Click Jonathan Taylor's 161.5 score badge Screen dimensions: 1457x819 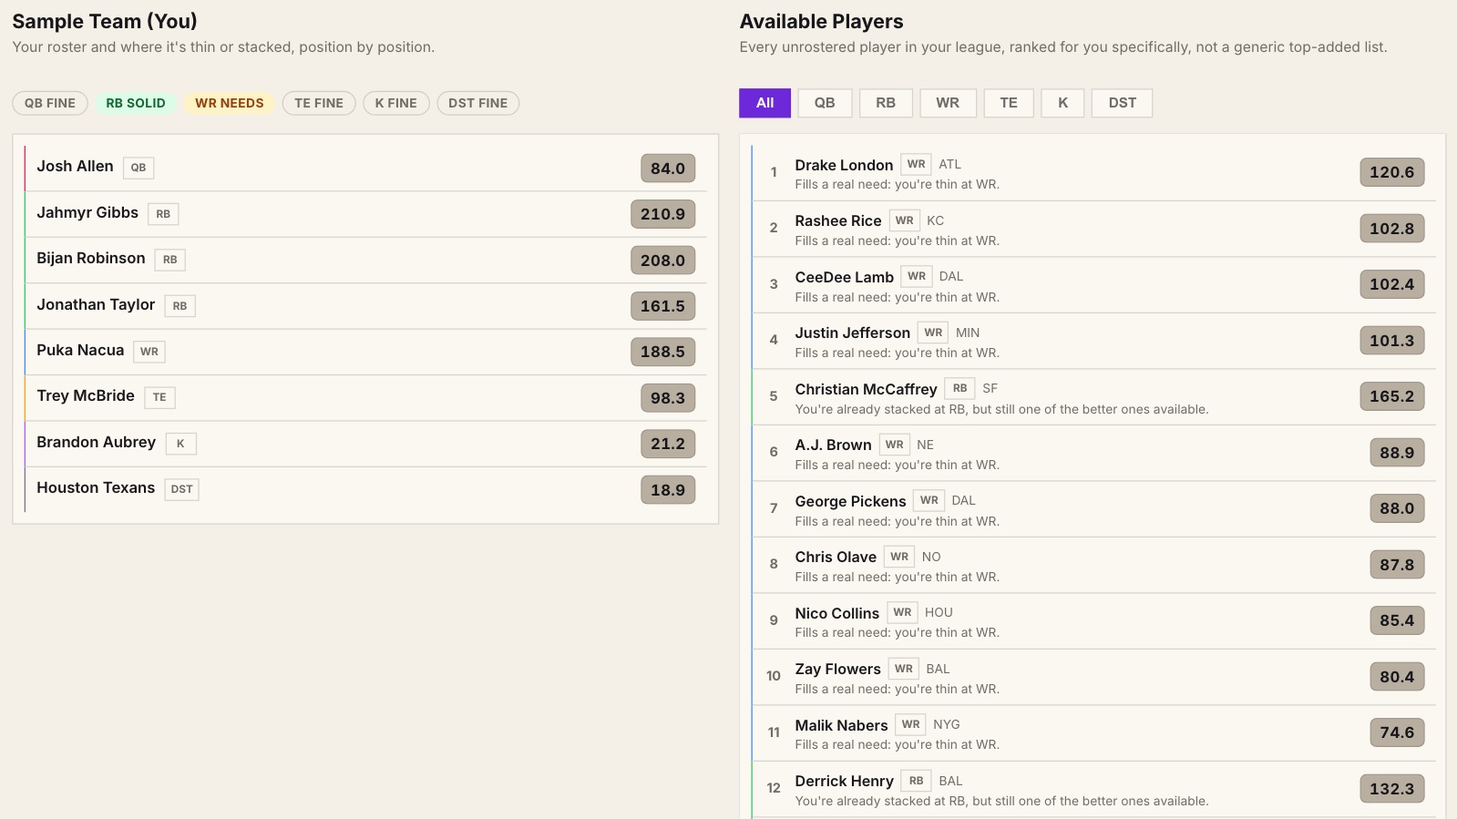coord(662,306)
